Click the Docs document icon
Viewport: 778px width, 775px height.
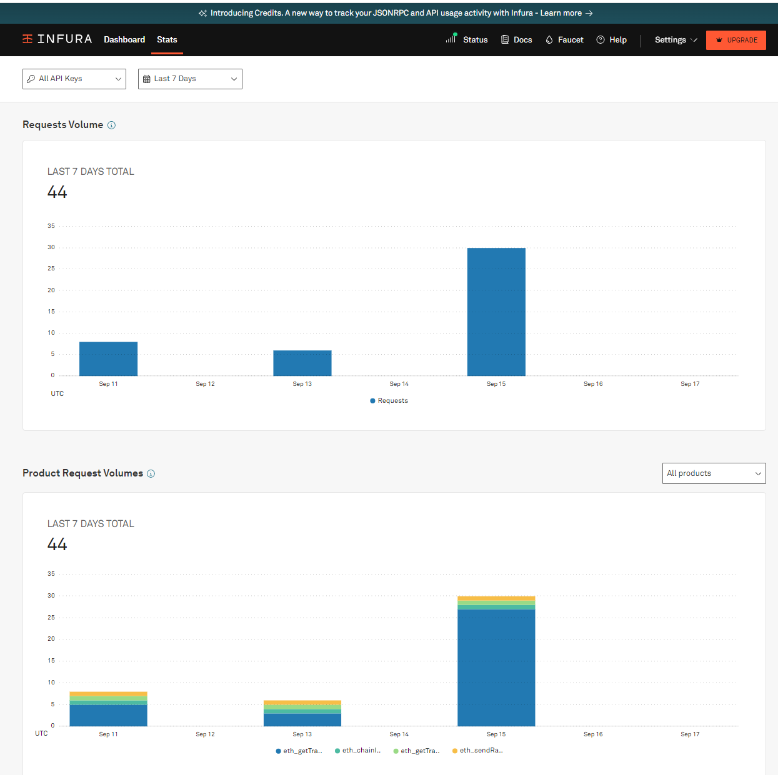tap(504, 39)
